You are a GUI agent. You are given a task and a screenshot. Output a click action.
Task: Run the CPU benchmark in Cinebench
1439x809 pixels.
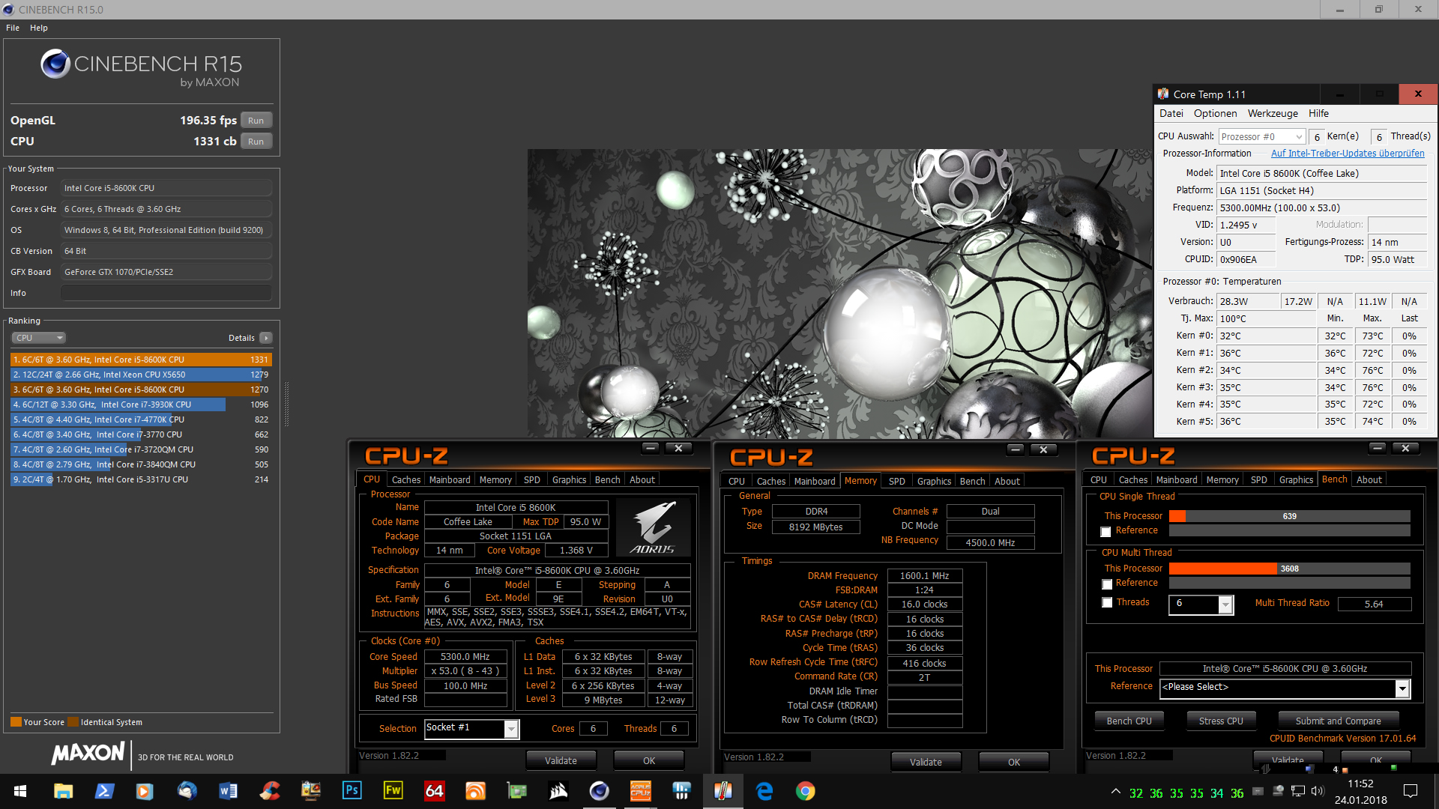(256, 142)
